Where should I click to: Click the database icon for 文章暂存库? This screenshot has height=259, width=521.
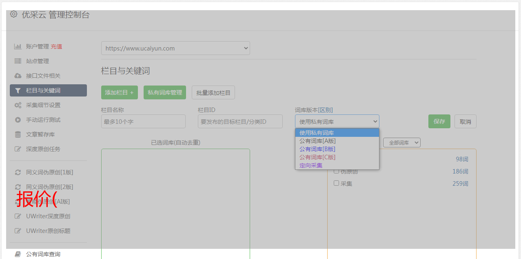[18, 134]
